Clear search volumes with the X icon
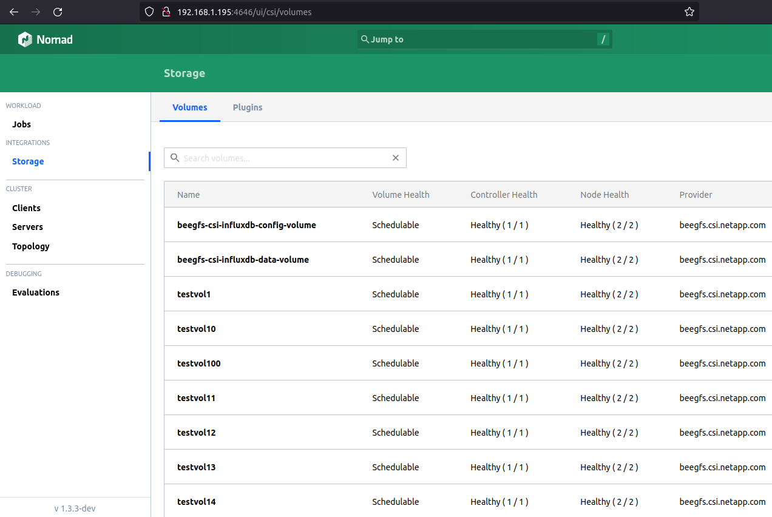The width and height of the screenshot is (772, 517). [396, 158]
